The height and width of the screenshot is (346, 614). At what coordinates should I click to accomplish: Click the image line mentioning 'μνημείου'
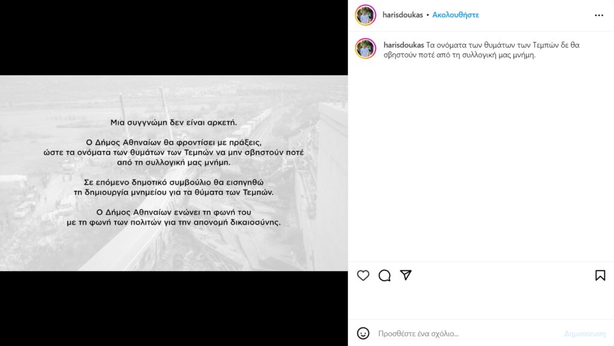pos(173,192)
